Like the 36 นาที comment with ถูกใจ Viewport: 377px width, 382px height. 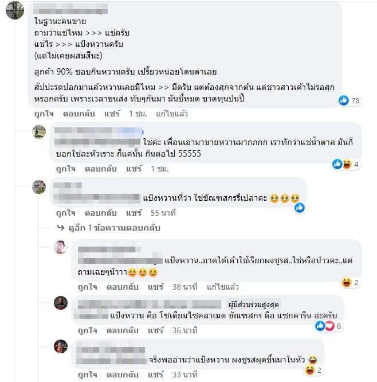click(x=87, y=330)
